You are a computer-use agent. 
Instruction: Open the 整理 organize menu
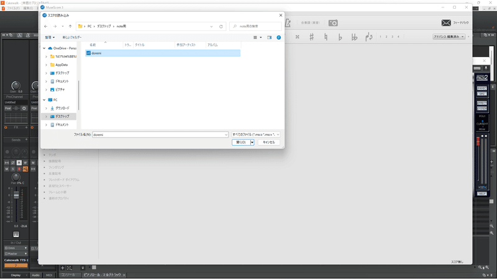coord(50,37)
